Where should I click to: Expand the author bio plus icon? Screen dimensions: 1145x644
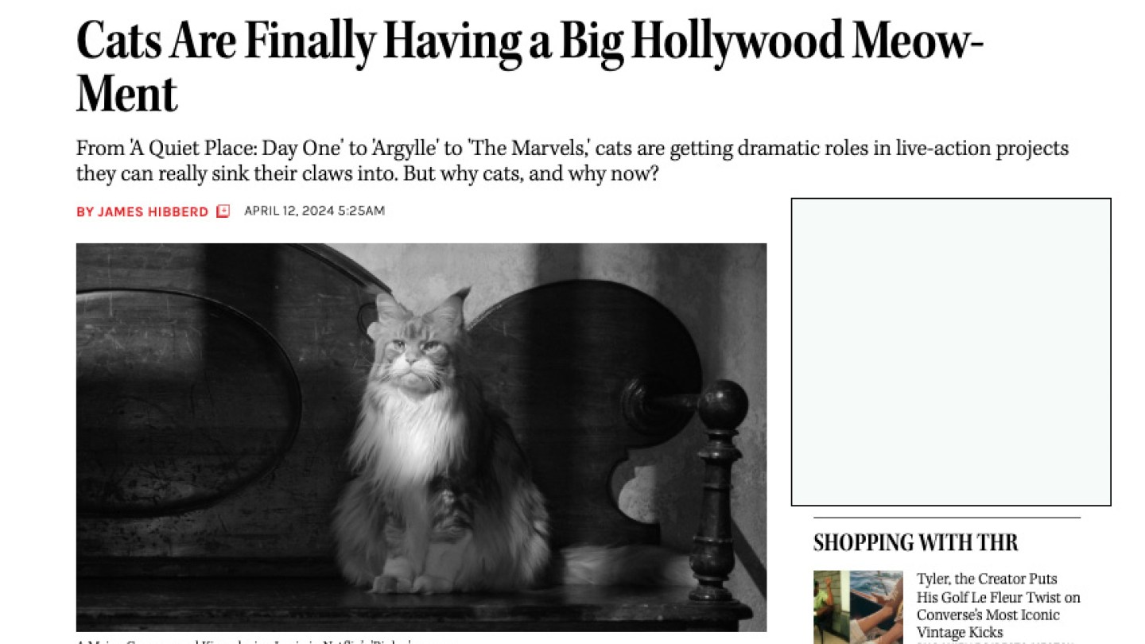[x=223, y=211]
